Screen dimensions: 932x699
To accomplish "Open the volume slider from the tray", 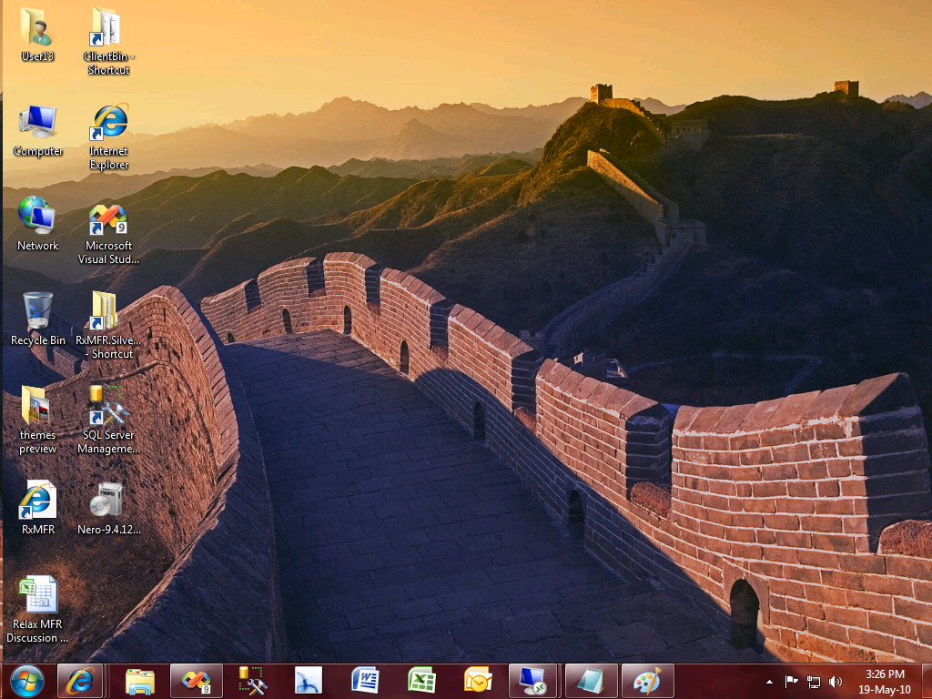I will click(836, 681).
